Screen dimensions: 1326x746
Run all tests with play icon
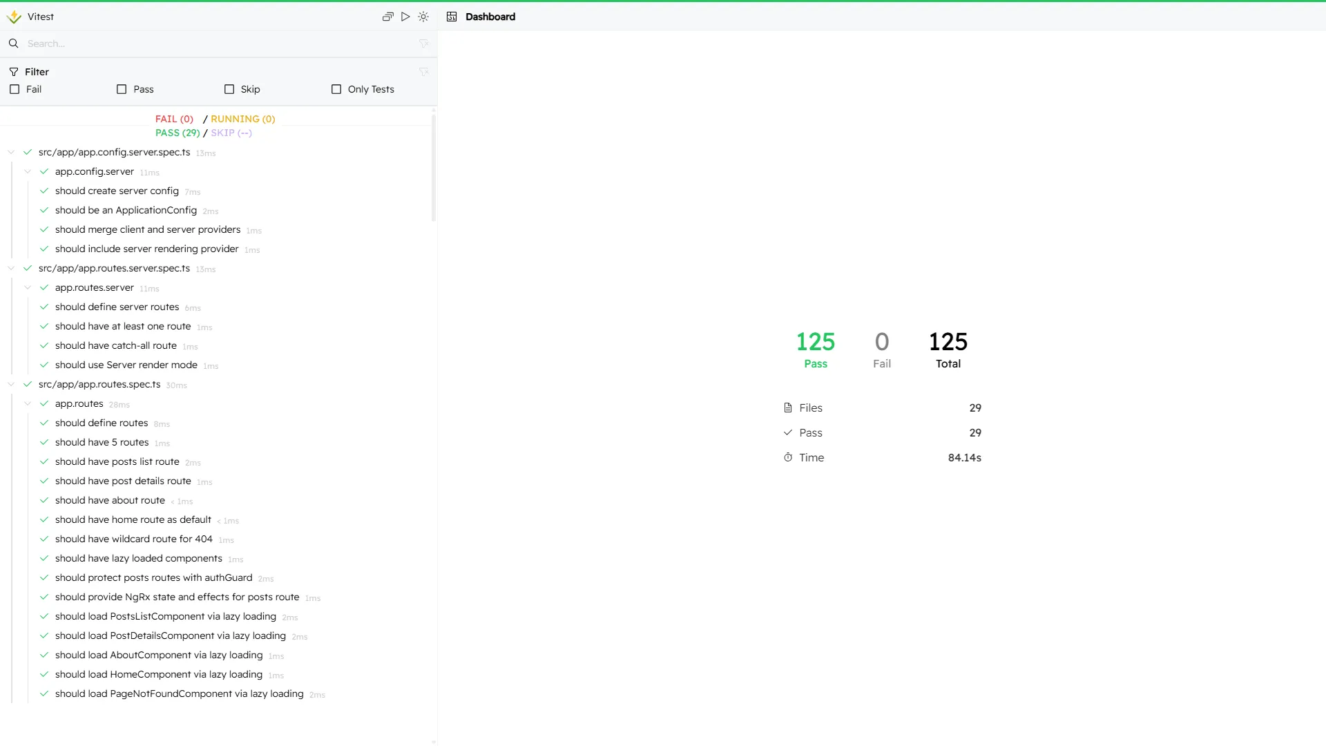point(405,17)
